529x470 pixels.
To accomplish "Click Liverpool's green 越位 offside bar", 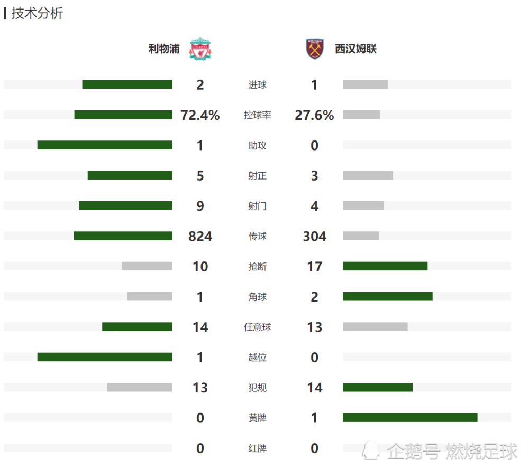I will pos(105,357).
